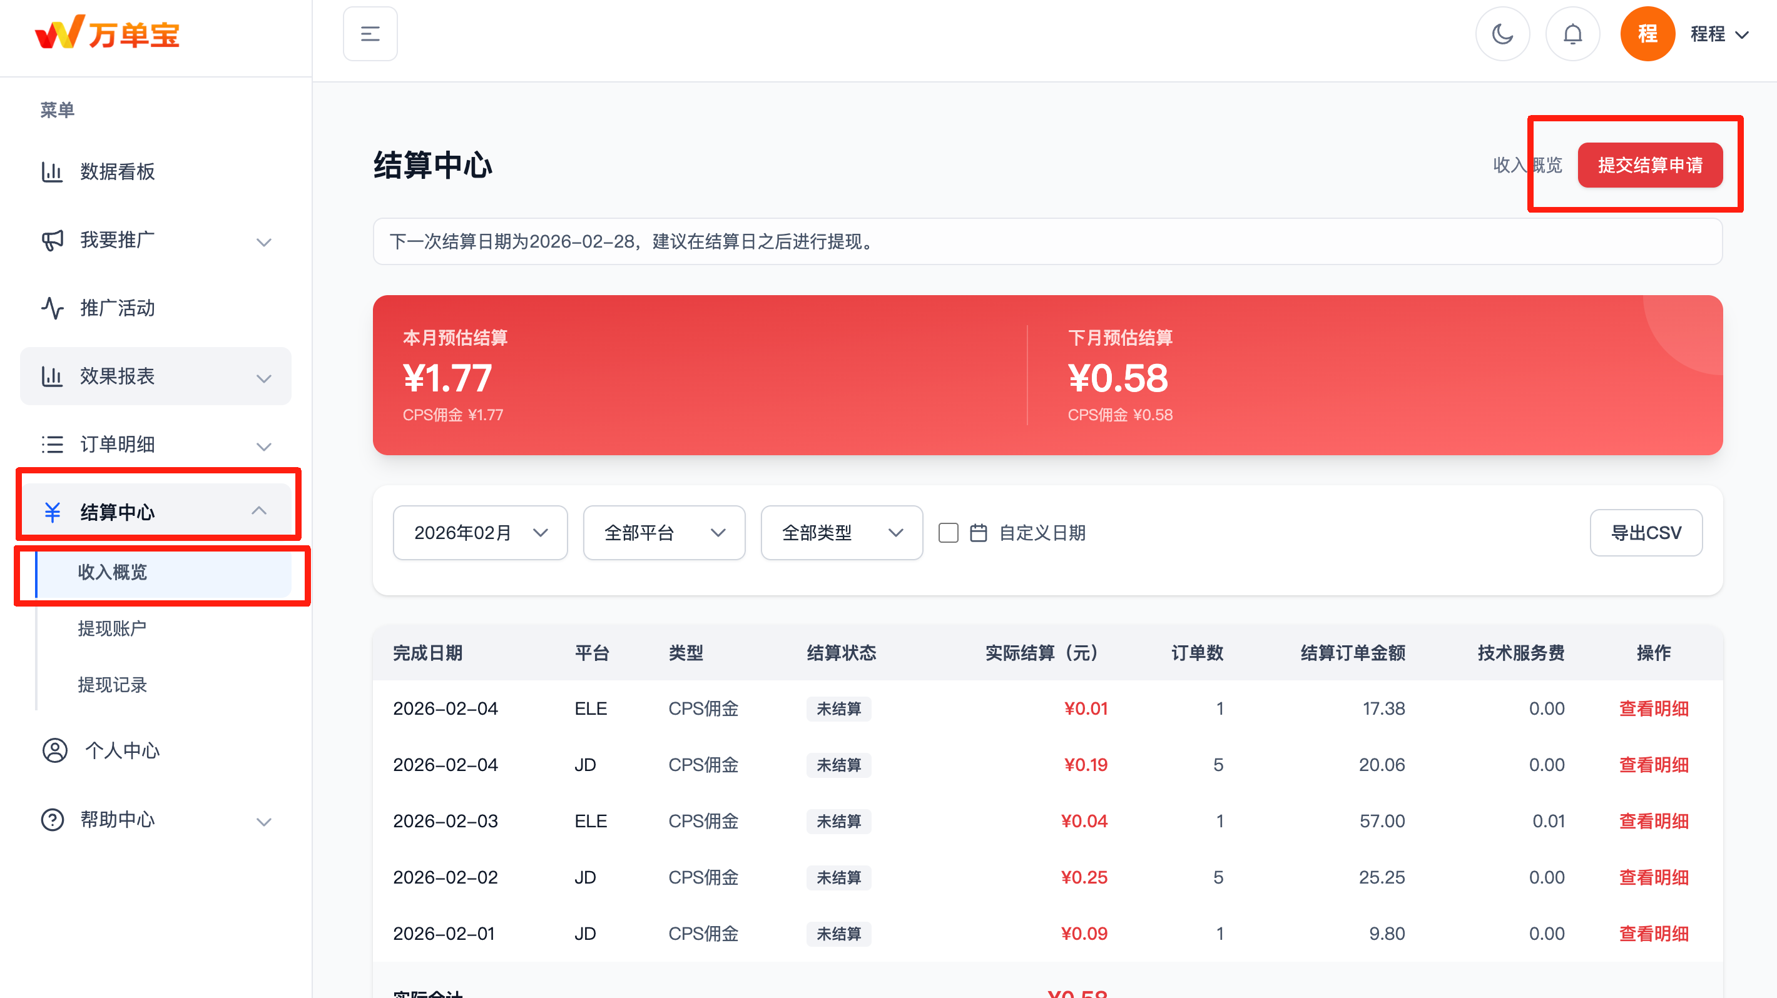Click the 推广活动 activity pulse icon

click(53, 308)
